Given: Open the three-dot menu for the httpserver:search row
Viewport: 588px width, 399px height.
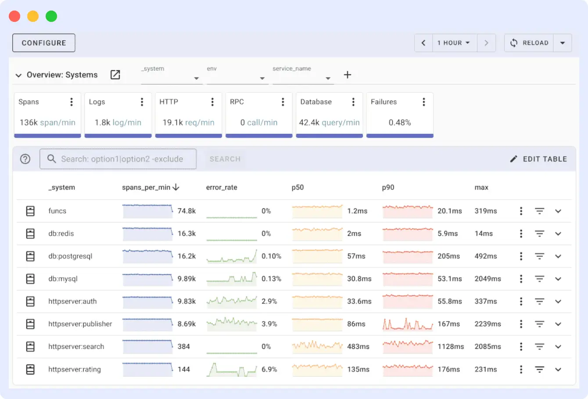Looking at the screenshot, I should click(x=521, y=346).
